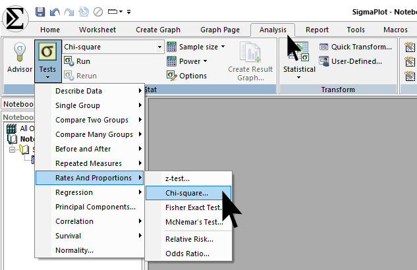Expand the Power dropdown

(x=188, y=61)
